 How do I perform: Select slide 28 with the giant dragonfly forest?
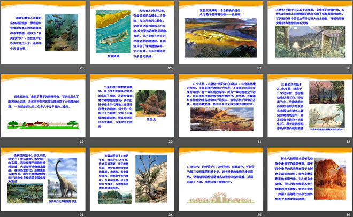[x=310, y=33]
